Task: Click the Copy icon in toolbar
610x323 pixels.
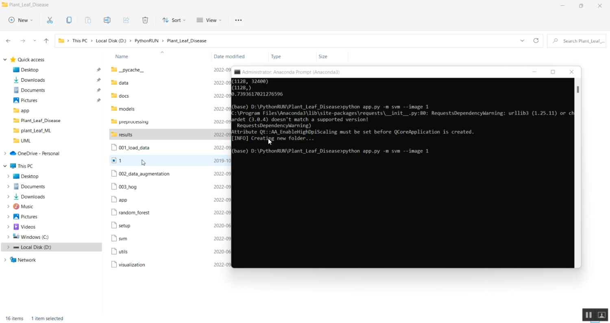Action: (69, 20)
